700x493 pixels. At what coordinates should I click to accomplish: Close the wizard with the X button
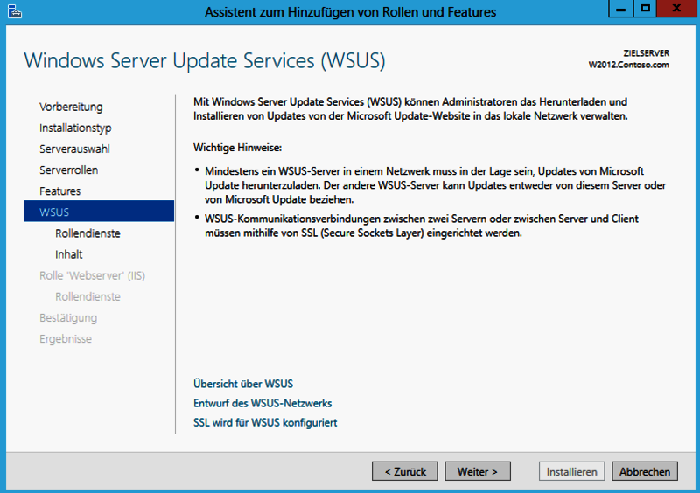tap(676, 9)
